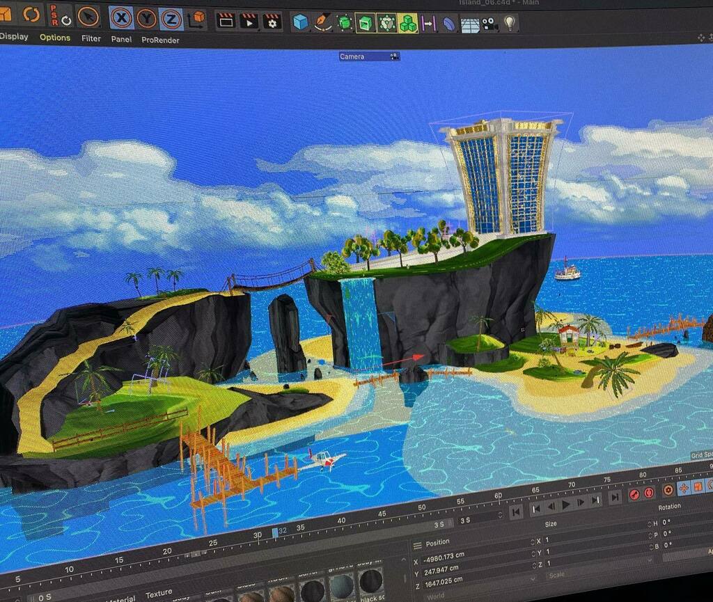Go to start of animation
The width and height of the screenshot is (713, 602).
[516, 512]
